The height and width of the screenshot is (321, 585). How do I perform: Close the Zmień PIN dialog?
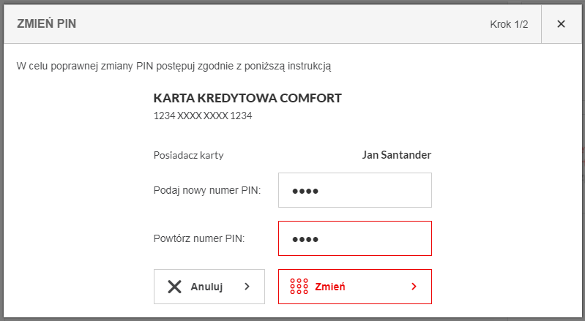click(x=561, y=24)
